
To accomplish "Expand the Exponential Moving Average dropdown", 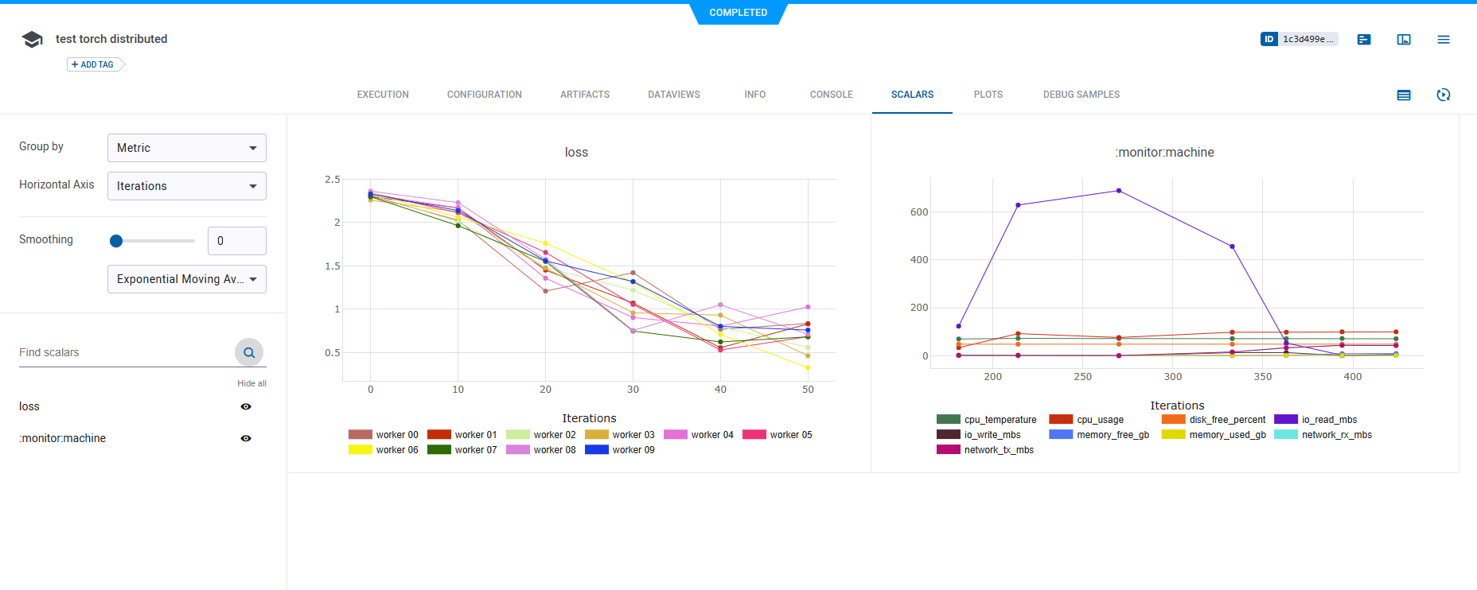I will [x=187, y=279].
